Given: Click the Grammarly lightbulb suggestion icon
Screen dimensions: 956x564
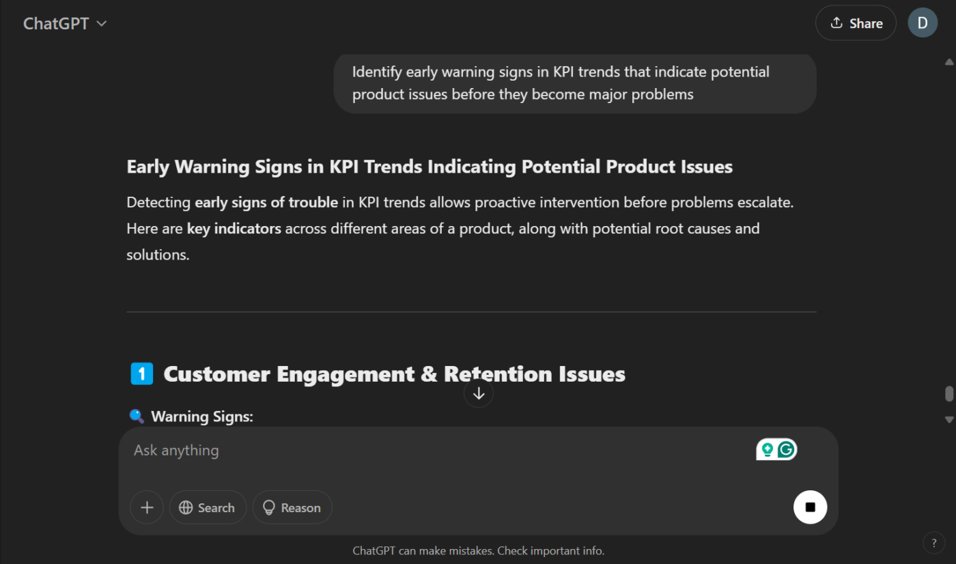Looking at the screenshot, I should (x=768, y=449).
